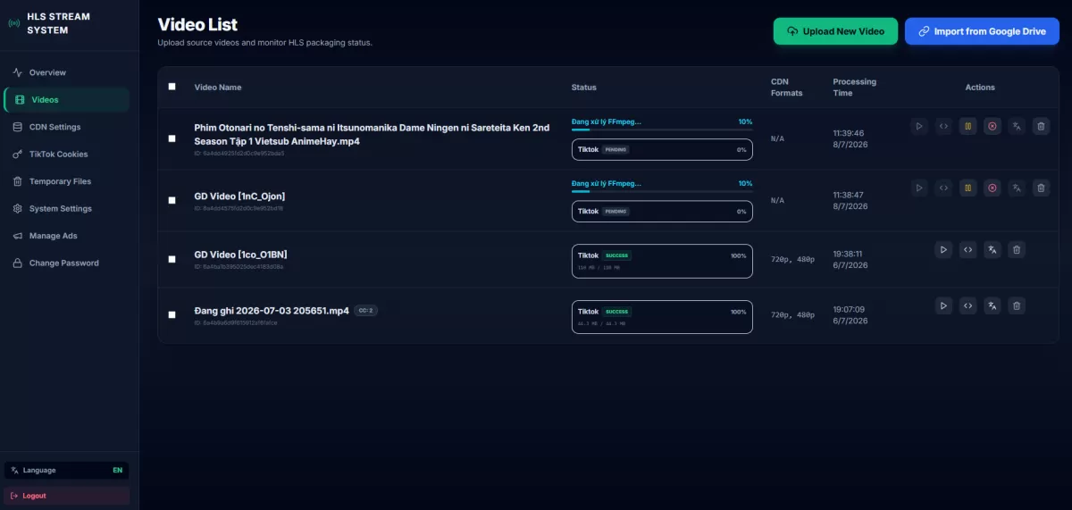Click the Processing Time column header
Screen dimensions: 1072x510
click(x=855, y=87)
